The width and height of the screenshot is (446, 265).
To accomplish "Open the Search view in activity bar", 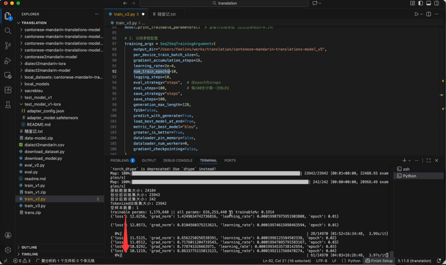I will pos(8,31).
